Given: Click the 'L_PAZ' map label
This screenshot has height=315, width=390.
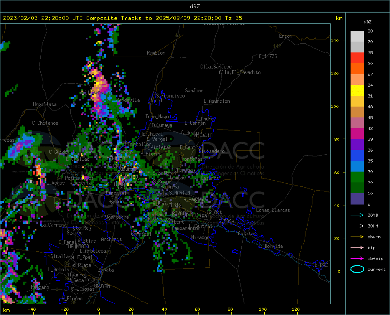Looking at the screenshot, I should tap(321, 265).
